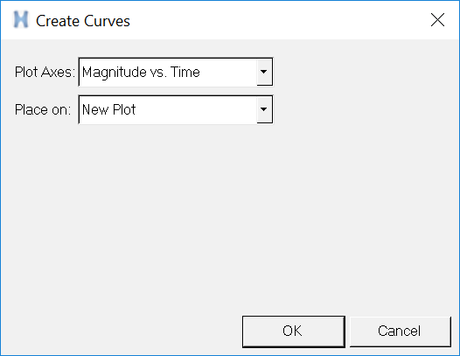Confirm curve creation with OK

point(293,332)
